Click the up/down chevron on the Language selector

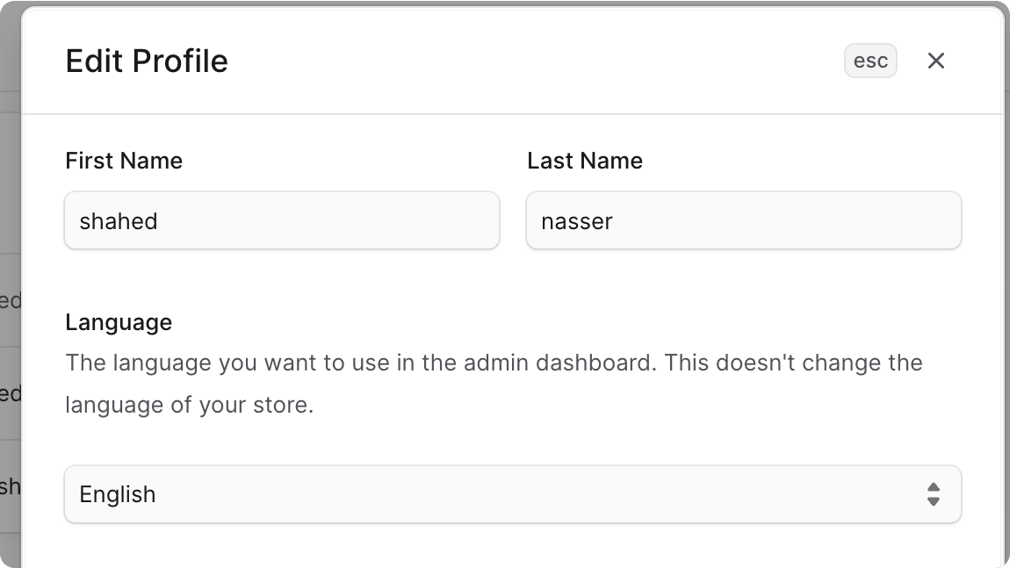point(934,494)
